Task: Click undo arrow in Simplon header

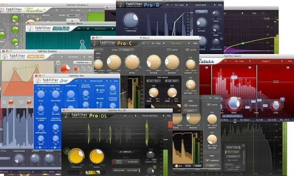Action: (x=53, y=57)
